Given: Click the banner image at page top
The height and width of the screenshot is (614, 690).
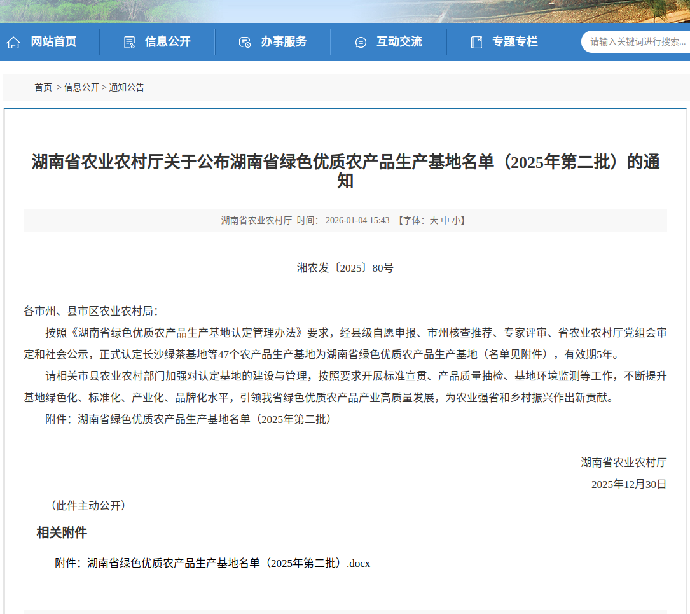Looking at the screenshot, I should [345, 11].
